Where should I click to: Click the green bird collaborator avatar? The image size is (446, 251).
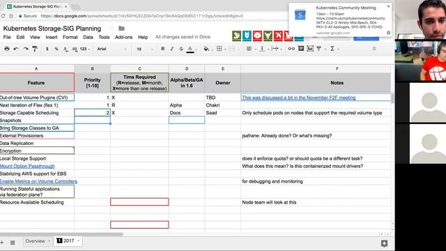(x=237, y=36)
